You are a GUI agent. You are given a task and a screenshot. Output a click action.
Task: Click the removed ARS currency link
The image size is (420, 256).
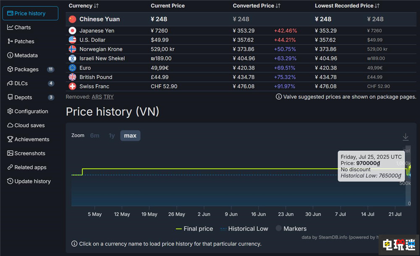pos(97,97)
